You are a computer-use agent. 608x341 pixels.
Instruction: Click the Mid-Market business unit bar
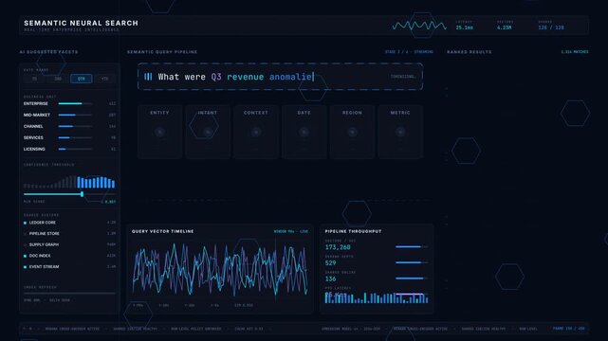tap(75, 115)
